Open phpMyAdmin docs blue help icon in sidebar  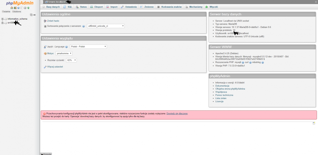[18, 8]
